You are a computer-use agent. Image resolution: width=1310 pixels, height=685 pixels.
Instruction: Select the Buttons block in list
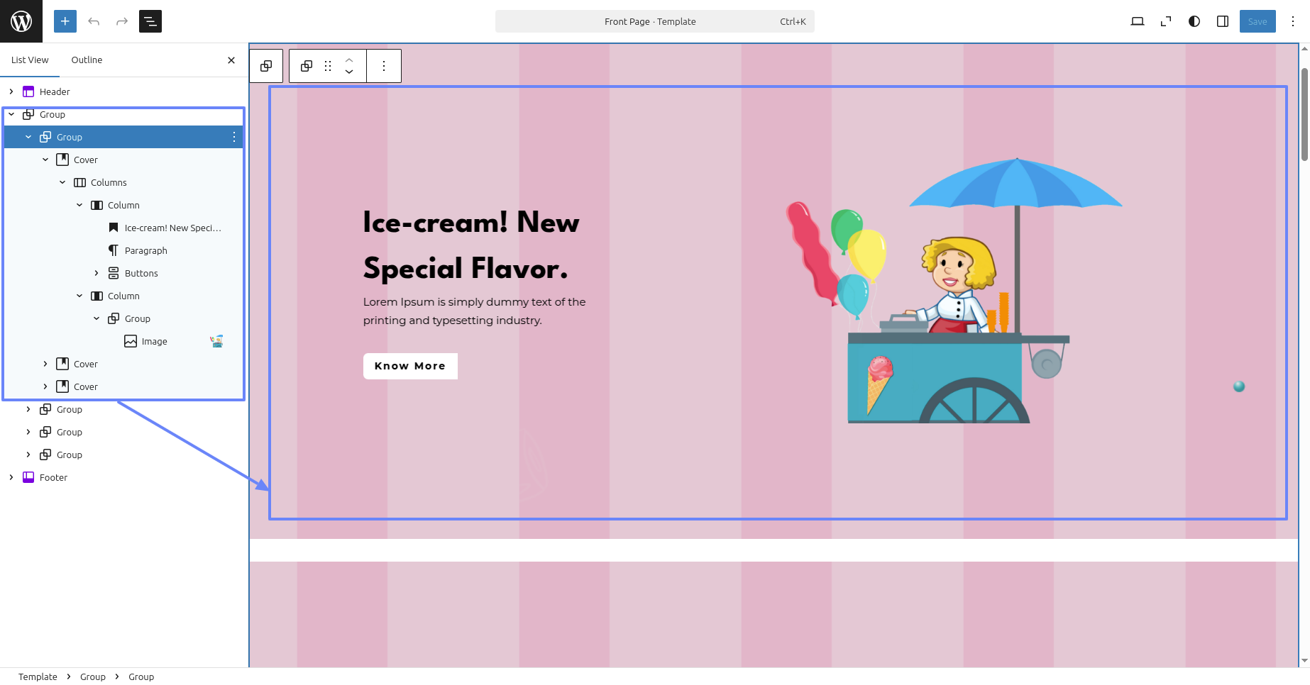[x=124, y=273]
